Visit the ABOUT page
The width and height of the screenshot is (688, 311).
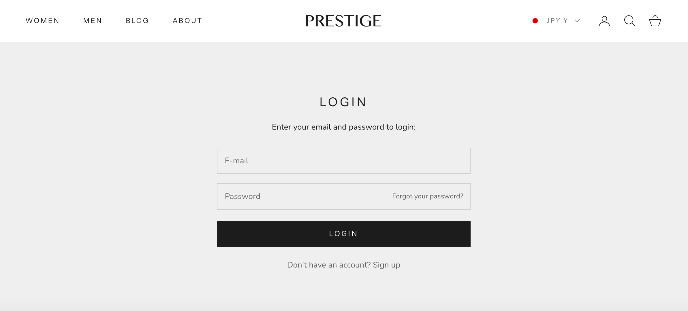click(x=187, y=21)
